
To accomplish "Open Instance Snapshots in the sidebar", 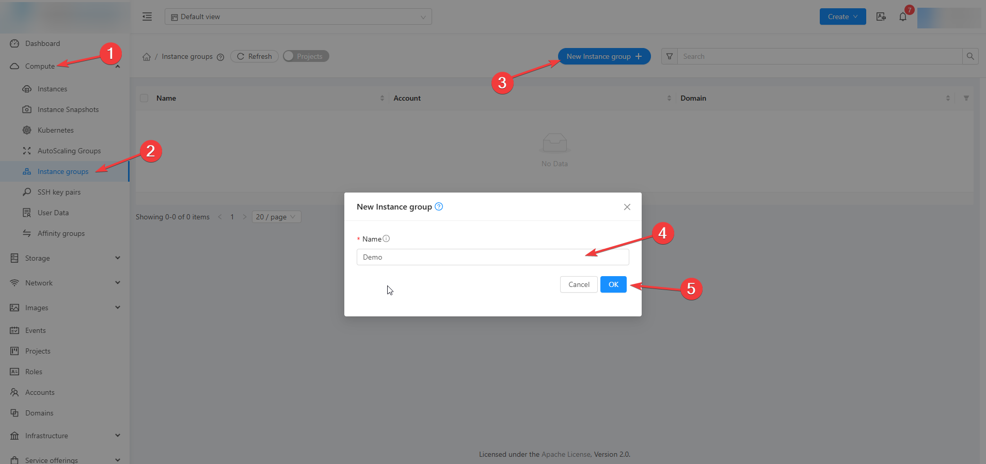I will click(x=68, y=109).
